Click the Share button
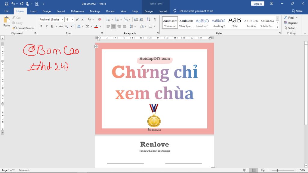 click(297, 11)
